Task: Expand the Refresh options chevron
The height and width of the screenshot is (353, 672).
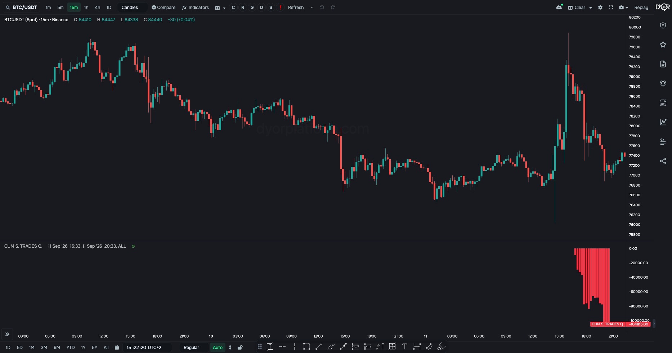Action: [312, 7]
